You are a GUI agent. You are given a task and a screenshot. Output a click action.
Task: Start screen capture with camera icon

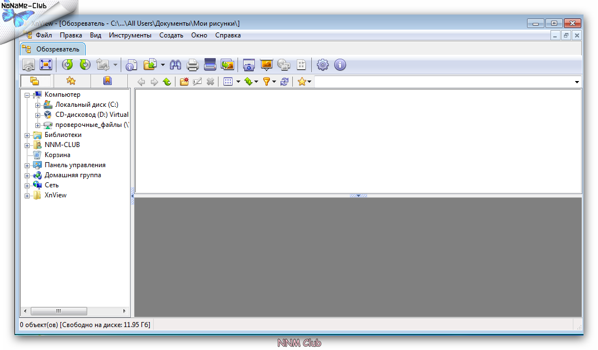tap(249, 65)
